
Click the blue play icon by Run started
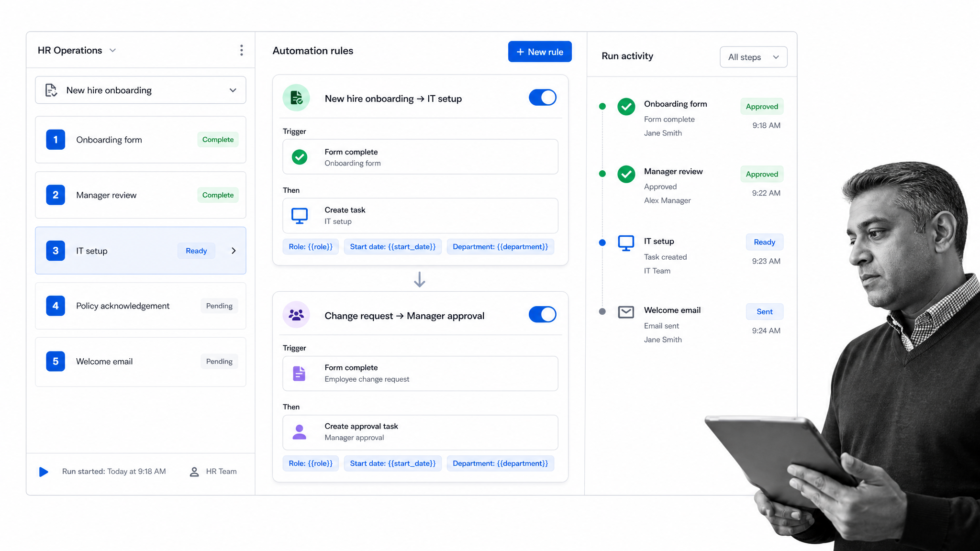click(x=44, y=472)
